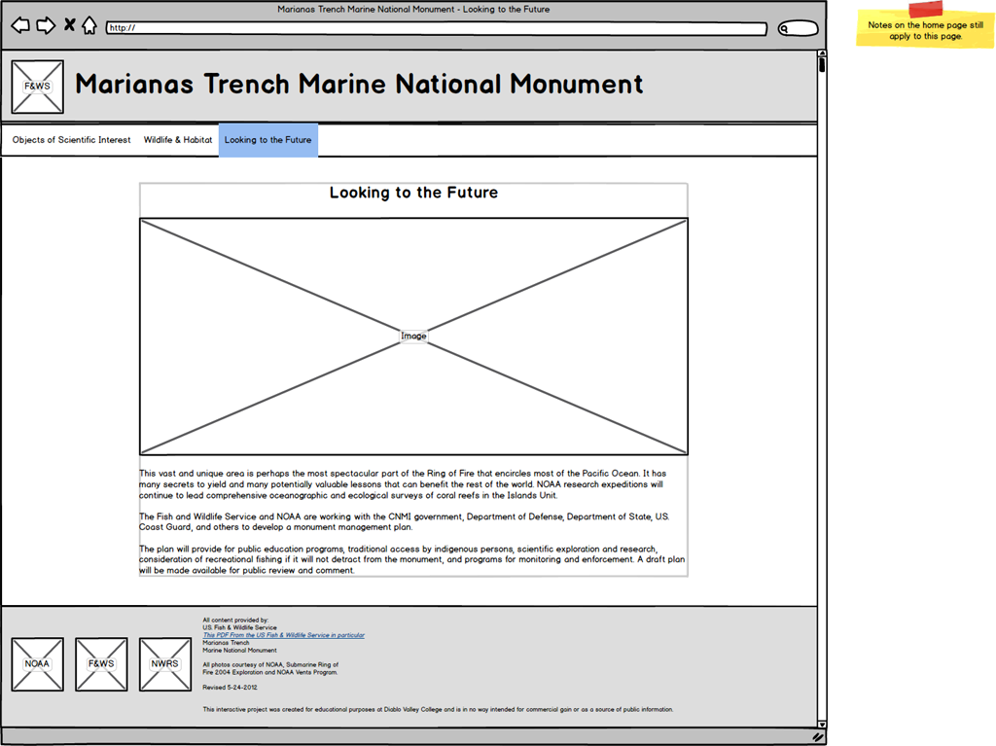This screenshot has height=746, width=996.
Task: Click the scrollbar up arrow
Action: pyautogui.click(x=822, y=54)
